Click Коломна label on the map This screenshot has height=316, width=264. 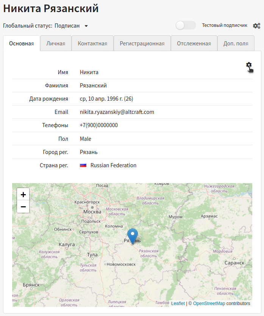tap(114, 226)
